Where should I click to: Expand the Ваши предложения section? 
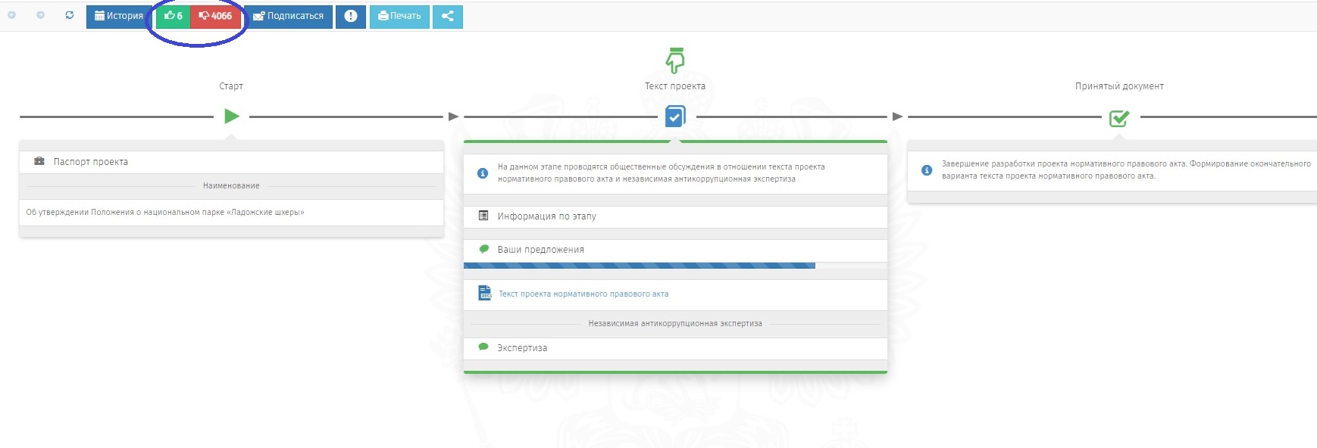[540, 250]
